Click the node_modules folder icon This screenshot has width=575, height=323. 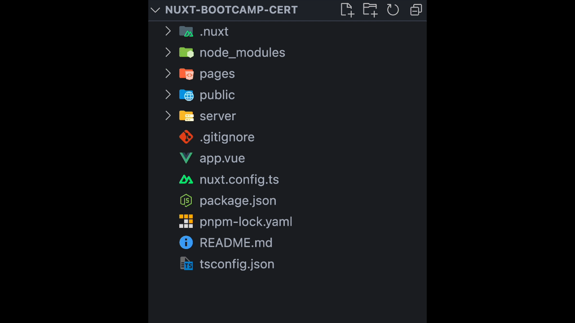[x=186, y=52]
